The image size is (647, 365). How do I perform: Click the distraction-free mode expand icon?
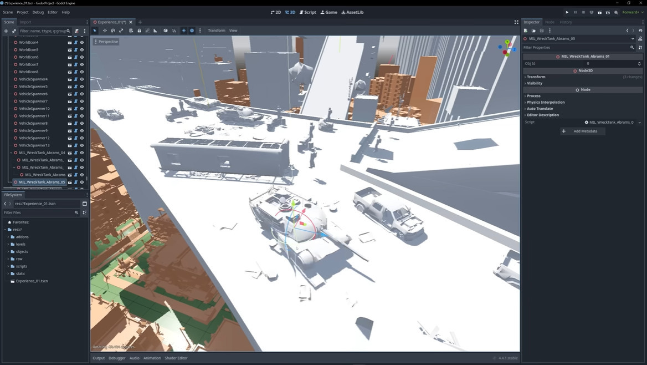[516, 22]
